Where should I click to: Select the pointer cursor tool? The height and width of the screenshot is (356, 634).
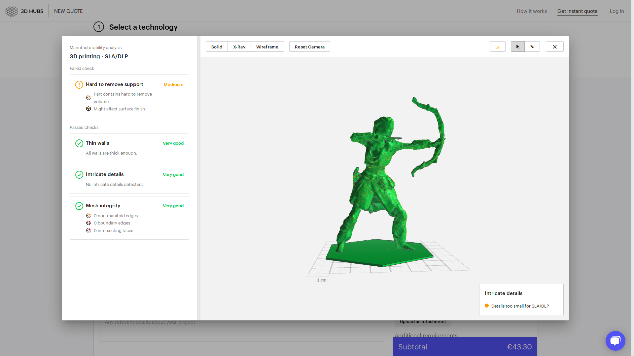517,47
